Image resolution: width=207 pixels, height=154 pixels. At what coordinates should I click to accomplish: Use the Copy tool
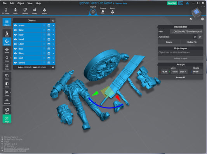(7, 76)
